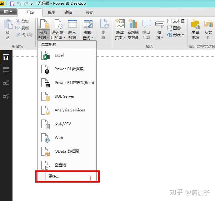Choose OData 数据源 from the menu

pyautogui.click(x=67, y=151)
